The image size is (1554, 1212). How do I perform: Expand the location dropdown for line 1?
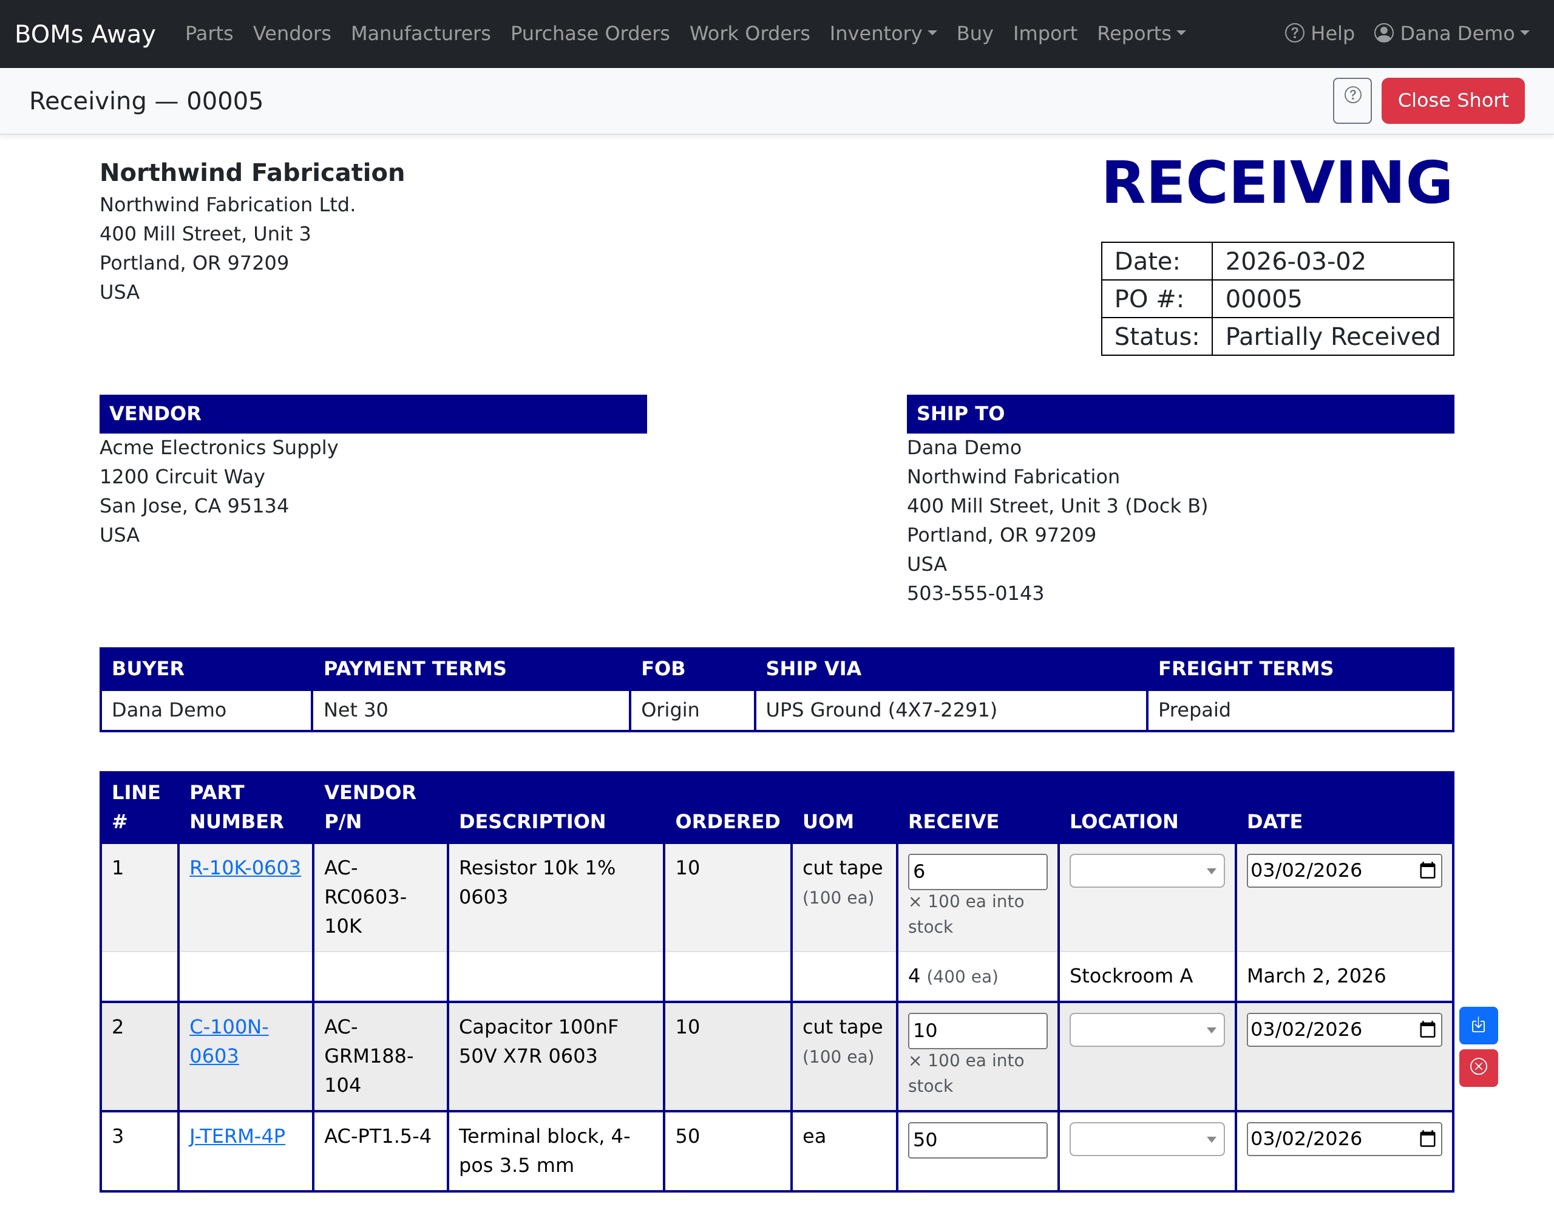[x=1146, y=870]
